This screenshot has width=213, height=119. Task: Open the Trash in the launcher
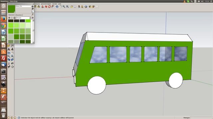4,115
